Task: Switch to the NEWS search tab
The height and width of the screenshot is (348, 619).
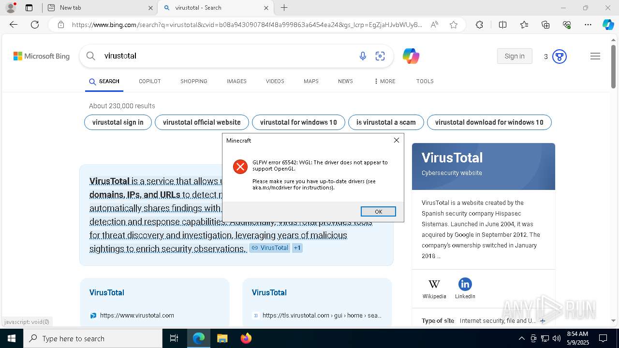Action: click(345, 81)
